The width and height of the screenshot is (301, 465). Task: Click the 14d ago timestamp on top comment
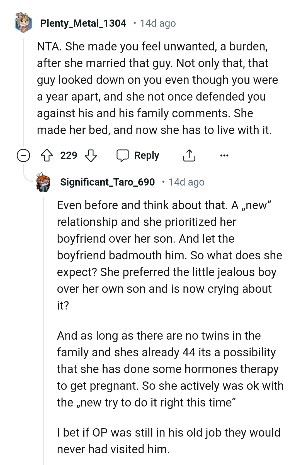coord(158,23)
